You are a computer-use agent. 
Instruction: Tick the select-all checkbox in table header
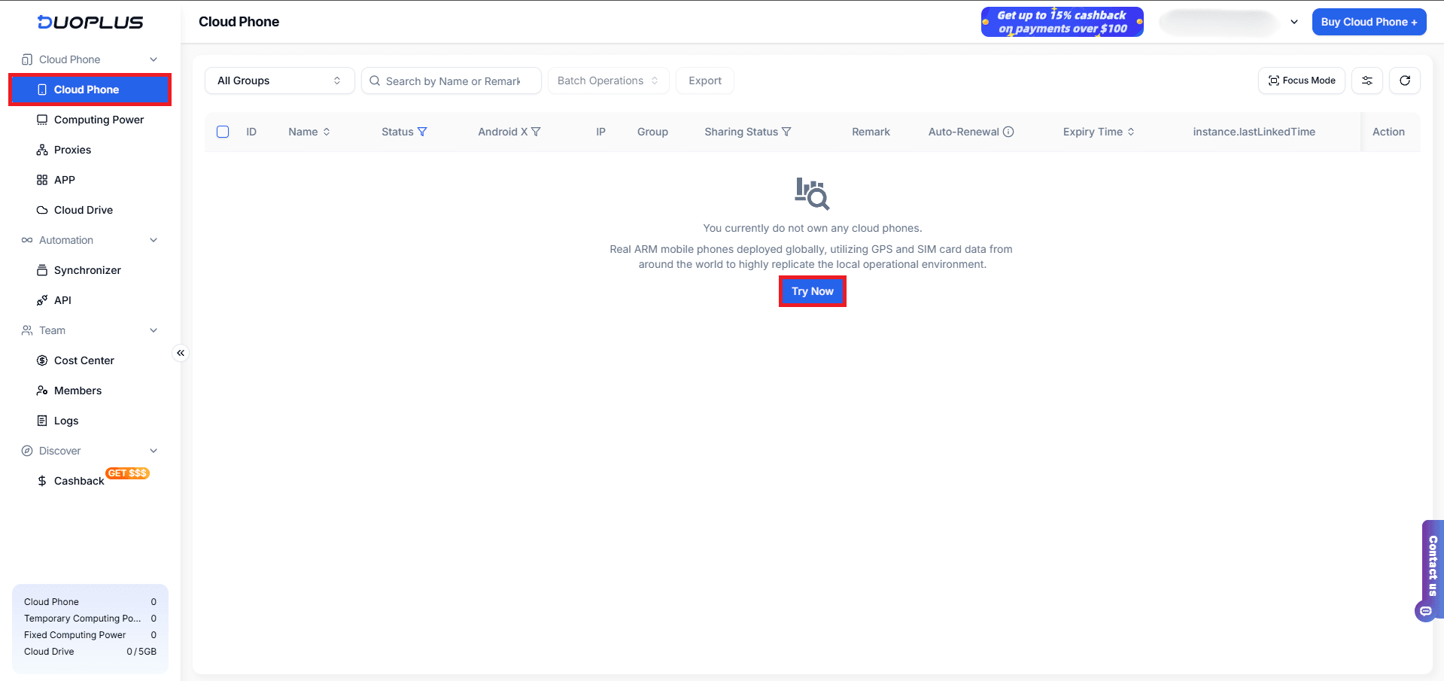pos(223,132)
